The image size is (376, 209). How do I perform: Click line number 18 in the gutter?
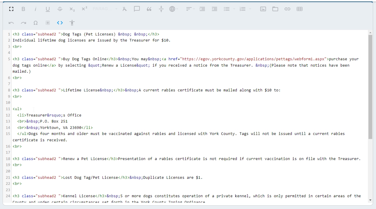click(8, 159)
